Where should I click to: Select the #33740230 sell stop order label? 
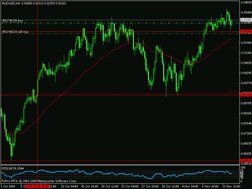click(x=15, y=32)
